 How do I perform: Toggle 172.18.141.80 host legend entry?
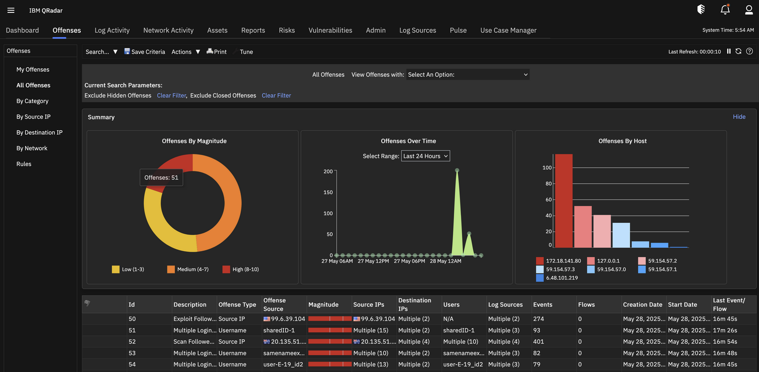(558, 261)
